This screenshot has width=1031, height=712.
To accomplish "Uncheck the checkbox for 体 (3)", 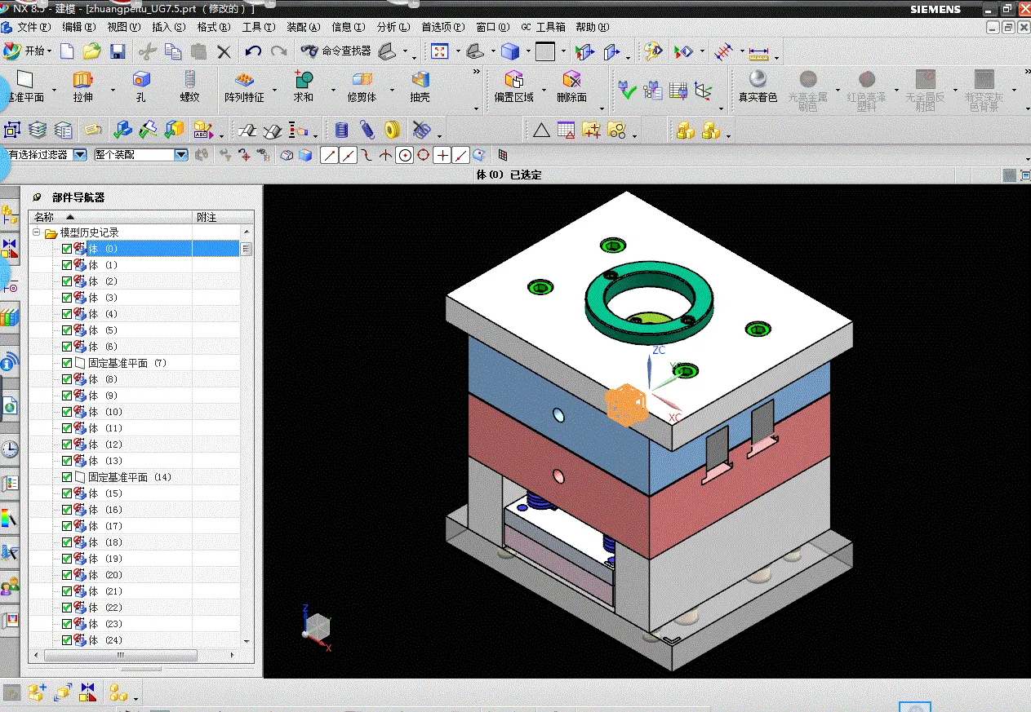I will [x=67, y=298].
